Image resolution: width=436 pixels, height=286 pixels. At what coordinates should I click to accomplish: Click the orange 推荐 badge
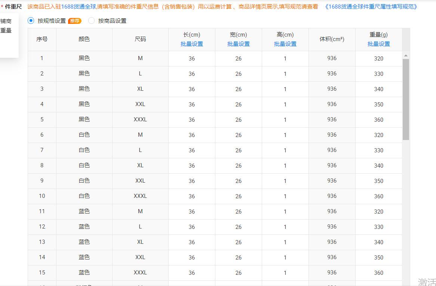tap(74, 21)
